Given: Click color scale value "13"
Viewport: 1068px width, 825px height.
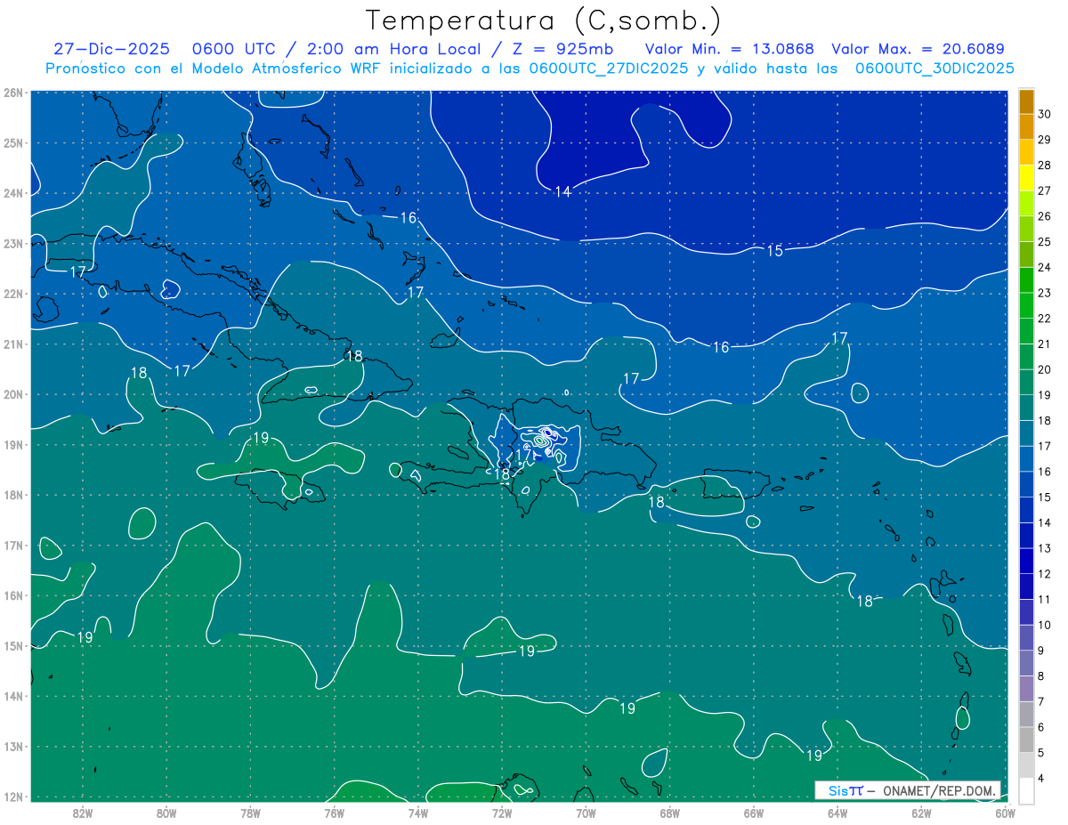Looking at the screenshot, I should 1044,548.
